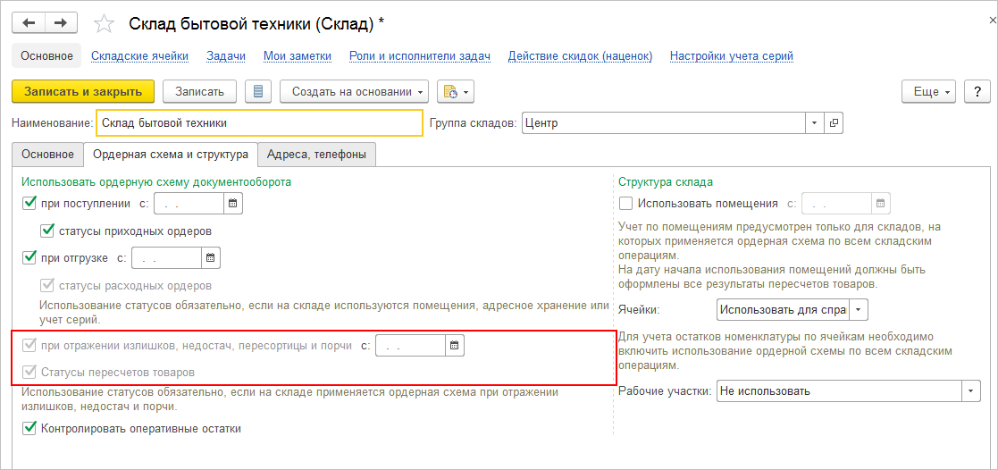Open the Складские ячейки link

(x=139, y=55)
